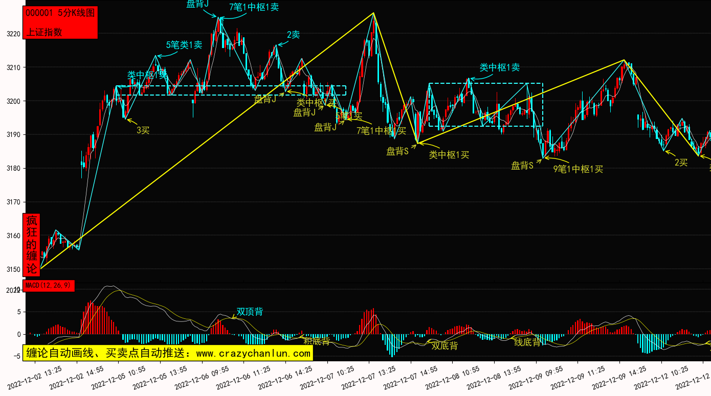Select time tick '2022-12-07 14:55'

point(411,377)
